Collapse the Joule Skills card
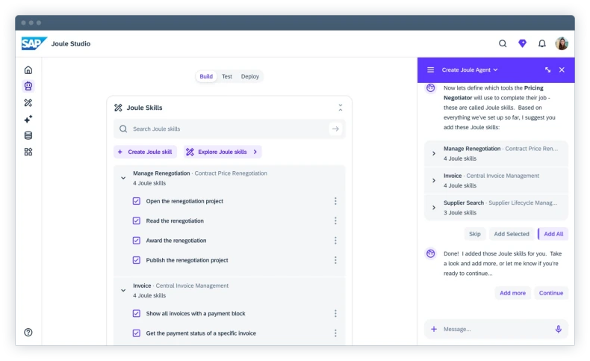 click(340, 108)
